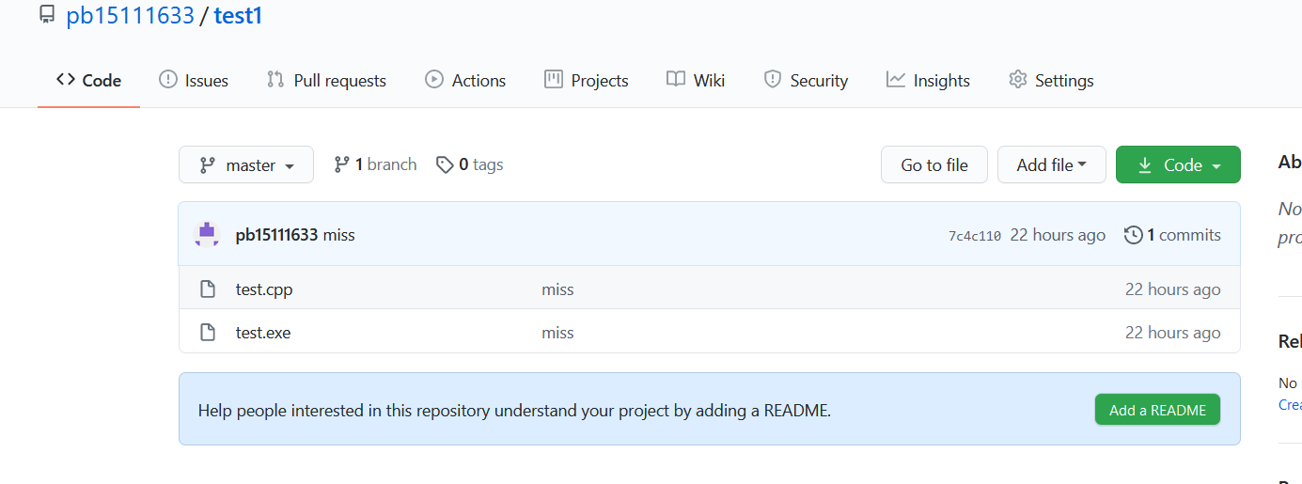Click the commit history clock icon
Image resolution: width=1302 pixels, height=484 pixels.
[1134, 235]
